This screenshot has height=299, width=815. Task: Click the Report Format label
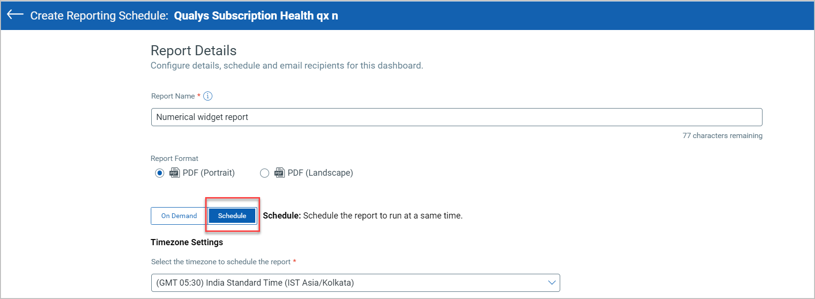point(175,159)
